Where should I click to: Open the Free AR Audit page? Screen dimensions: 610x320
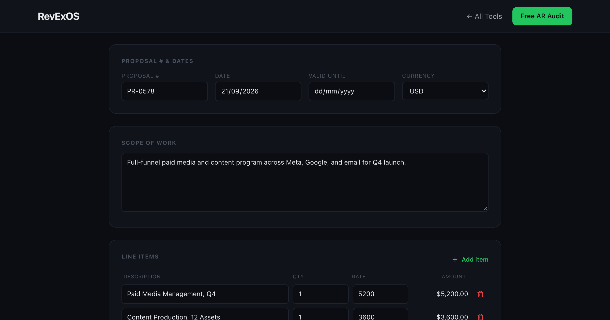[542, 16]
